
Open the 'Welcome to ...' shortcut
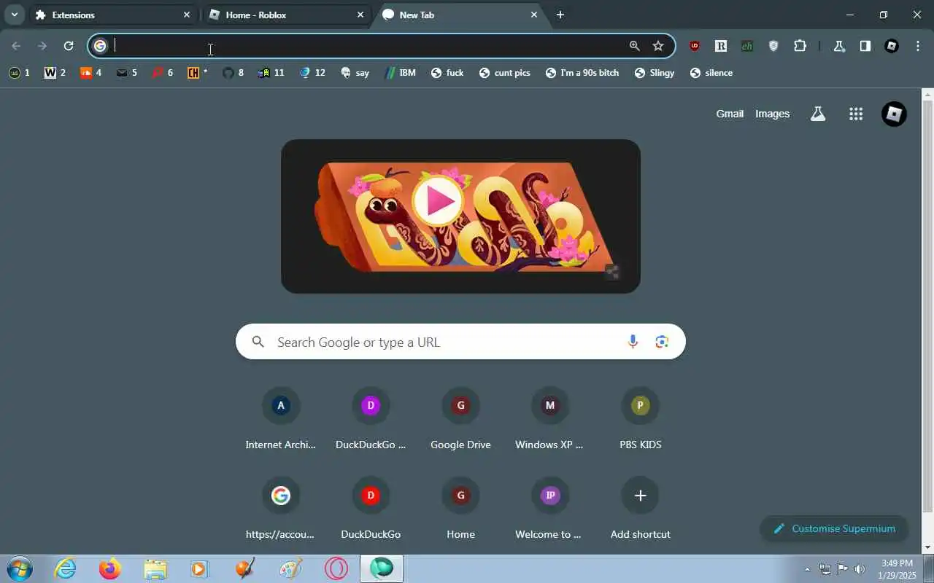[x=550, y=509]
